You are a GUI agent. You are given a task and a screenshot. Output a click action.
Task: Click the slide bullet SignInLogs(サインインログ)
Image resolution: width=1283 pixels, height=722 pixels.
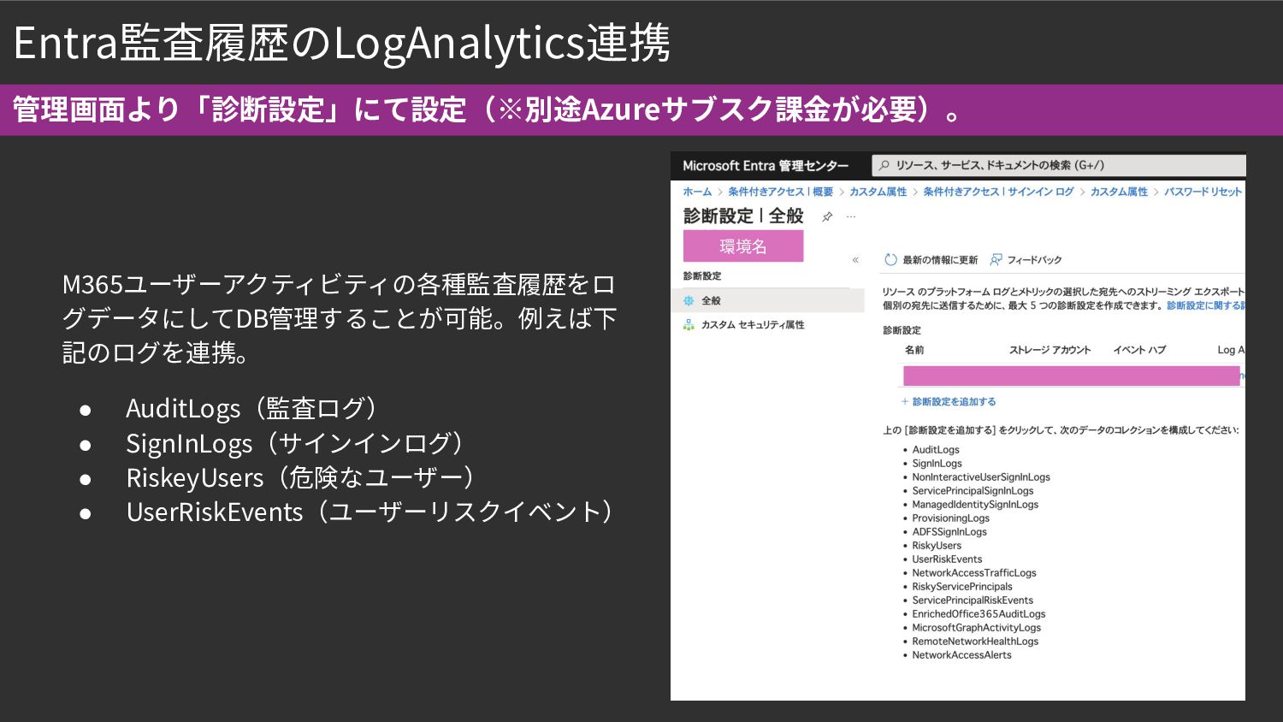coord(296,443)
